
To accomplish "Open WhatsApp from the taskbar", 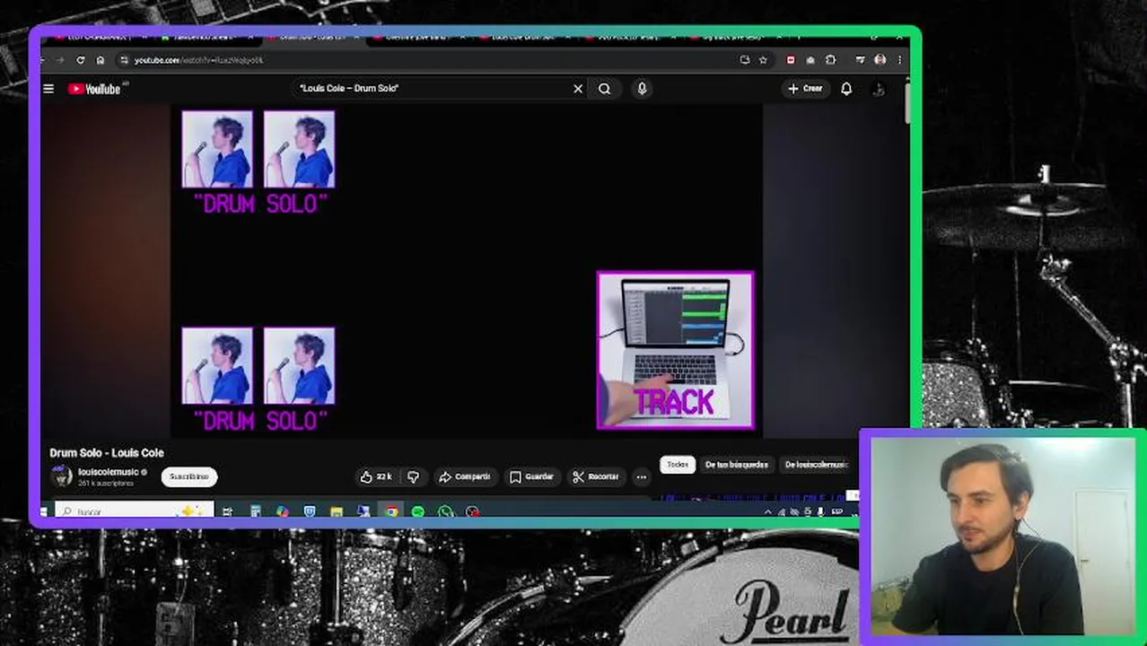I will coord(445,512).
